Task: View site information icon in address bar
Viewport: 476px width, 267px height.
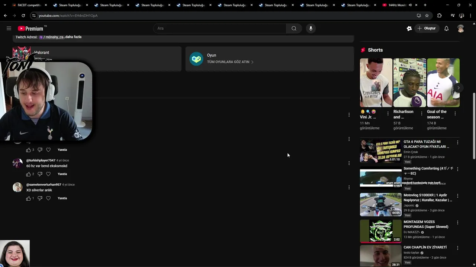Action: [x=34, y=16]
